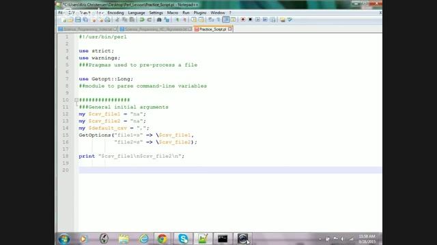Open the Windows Start button
The height and width of the screenshot is (245, 437).
[x=64, y=239]
